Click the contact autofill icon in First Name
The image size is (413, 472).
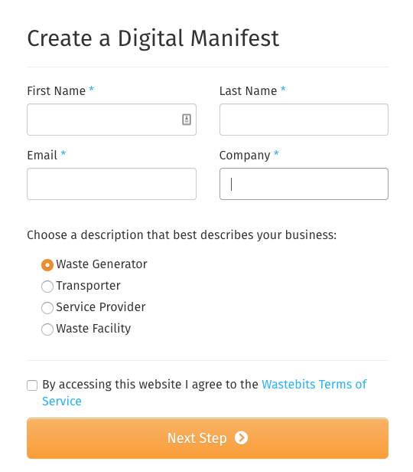click(x=187, y=120)
